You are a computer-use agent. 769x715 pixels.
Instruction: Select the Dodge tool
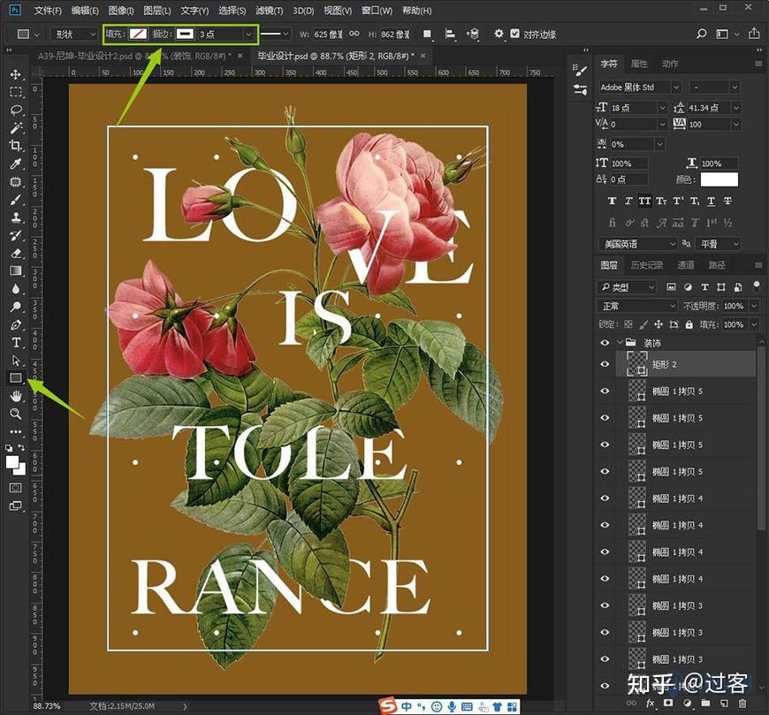pyautogui.click(x=16, y=307)
